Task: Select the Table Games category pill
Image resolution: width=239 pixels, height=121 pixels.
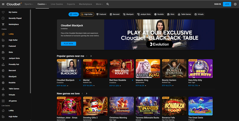Action: pos(185,14)
